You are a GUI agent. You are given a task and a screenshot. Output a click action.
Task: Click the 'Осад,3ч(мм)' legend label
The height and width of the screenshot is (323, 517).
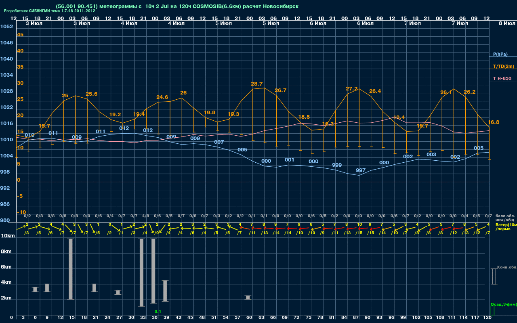[504, 304]
